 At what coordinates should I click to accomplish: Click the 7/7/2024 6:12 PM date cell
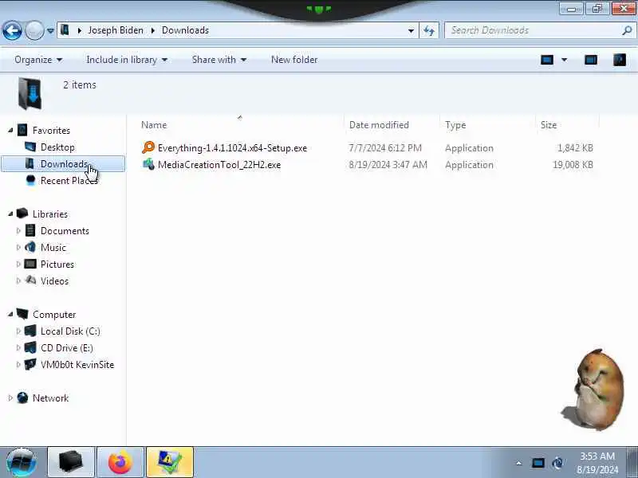pyautogui.click(x=385, y=148)
